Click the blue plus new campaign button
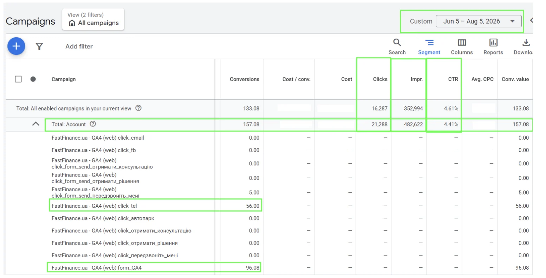The width and height of the screenshot is (546, 278). [16, 46]
